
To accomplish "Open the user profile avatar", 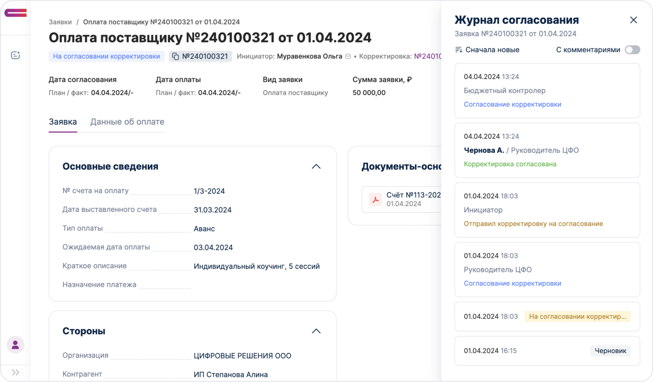I will pyautogui.click(x=16, y=345).
